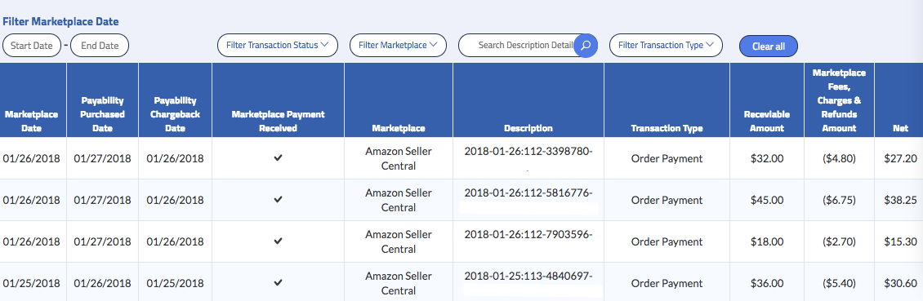Click payment received checkmark for $32.00 order
The image size is (923, 301).
click(x=279, y=158)
